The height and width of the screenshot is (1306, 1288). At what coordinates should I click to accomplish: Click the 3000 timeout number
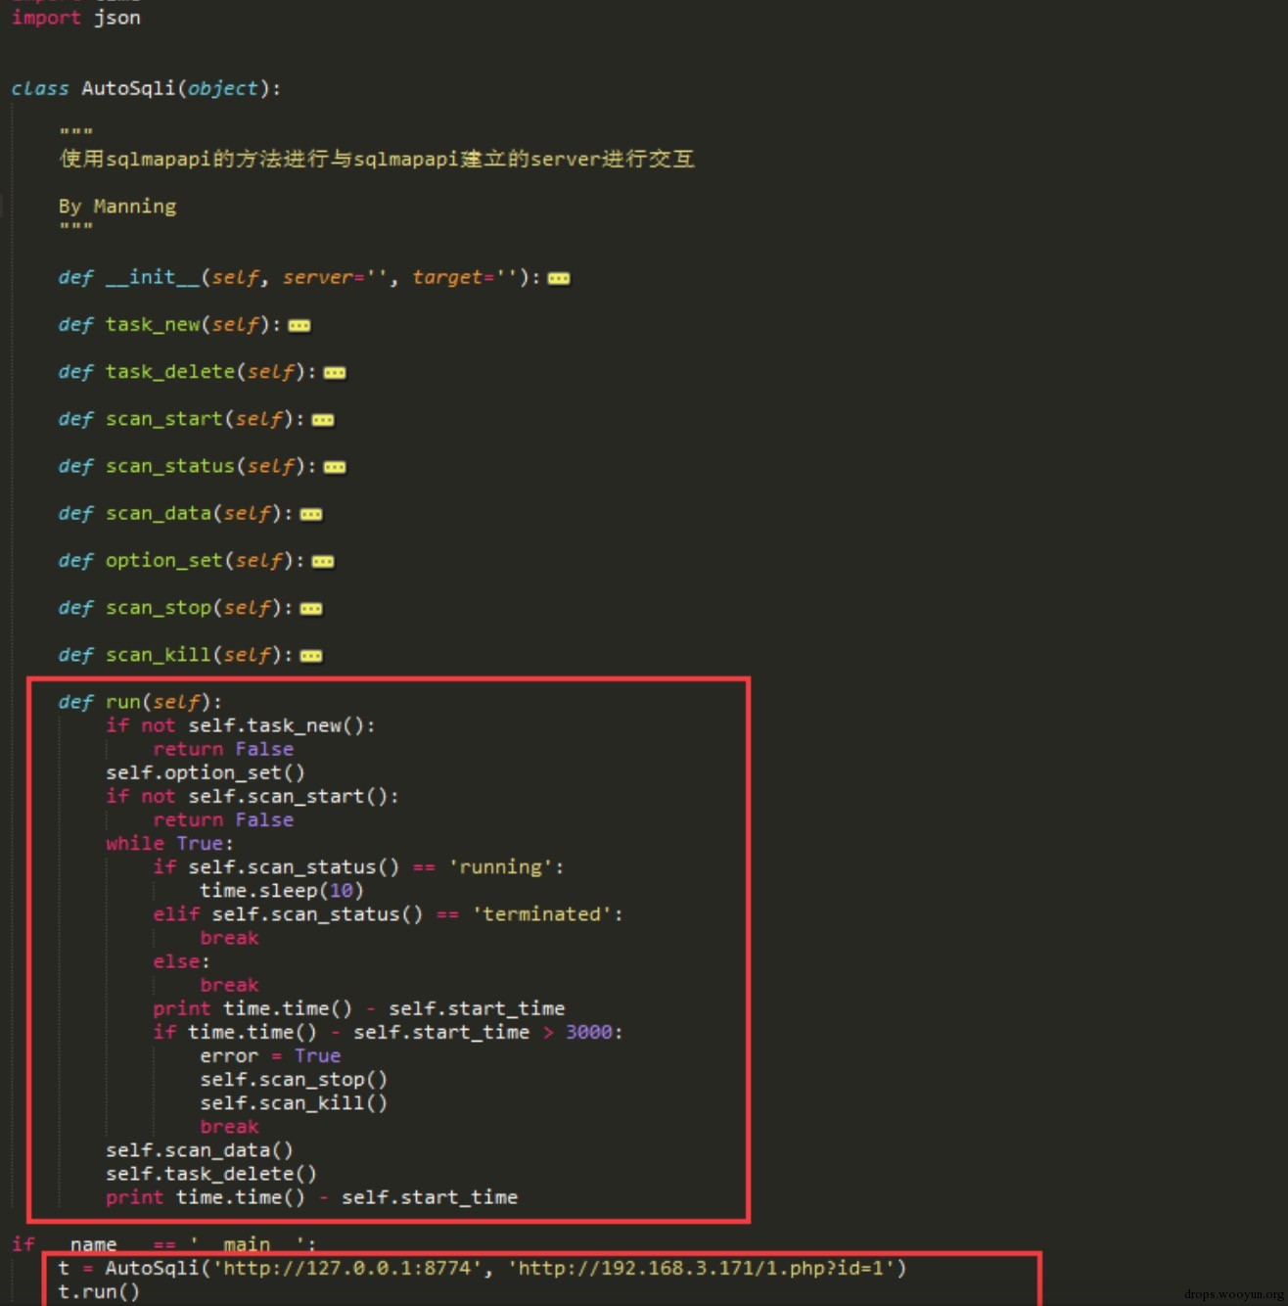click(589, 1032)
